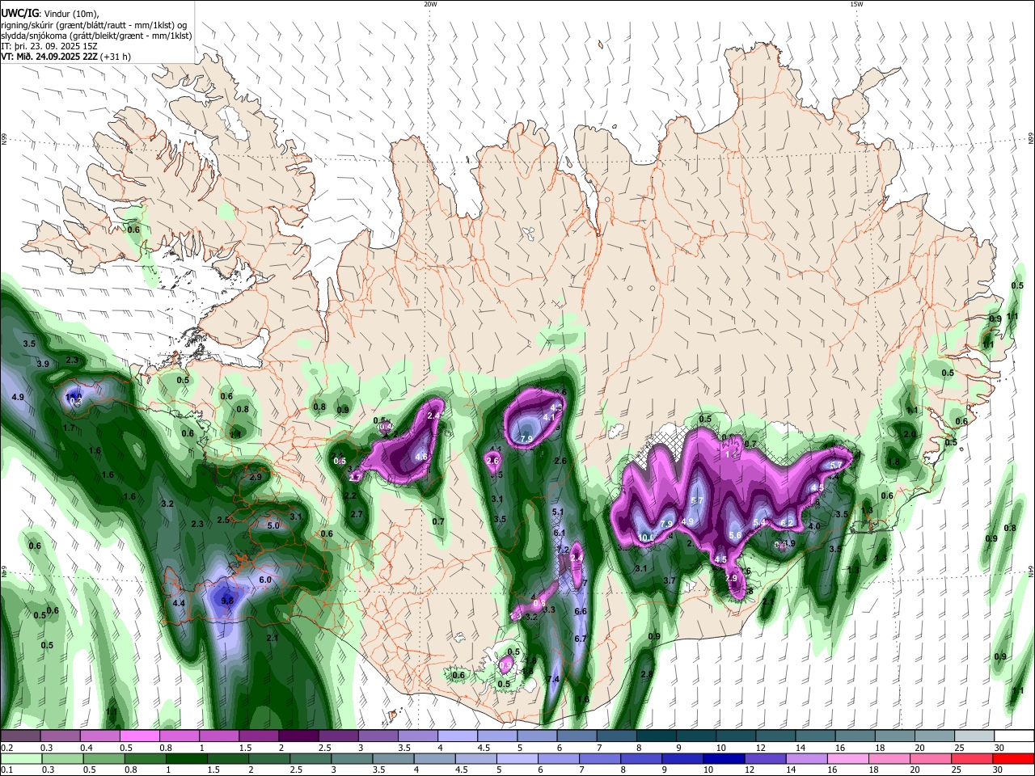
Task: Click the snow legend swatch between 20 and 25
Action: (x=936, y=736)
